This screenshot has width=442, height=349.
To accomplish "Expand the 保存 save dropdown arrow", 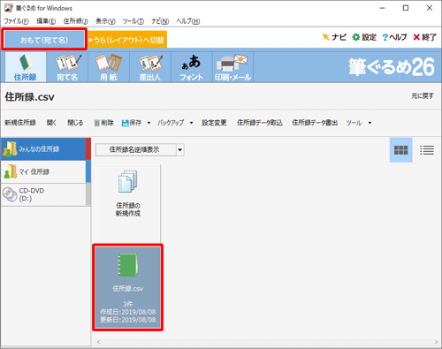I will pos(149,123).
